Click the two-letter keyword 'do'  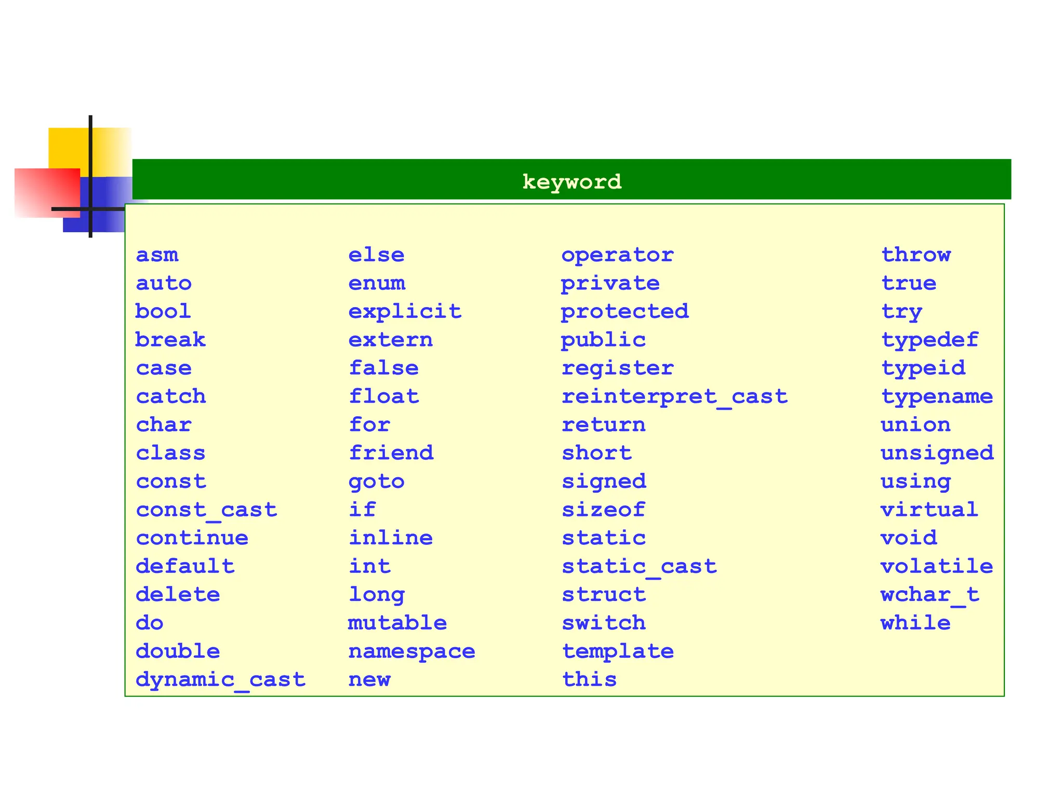click(x=150, y=622)
